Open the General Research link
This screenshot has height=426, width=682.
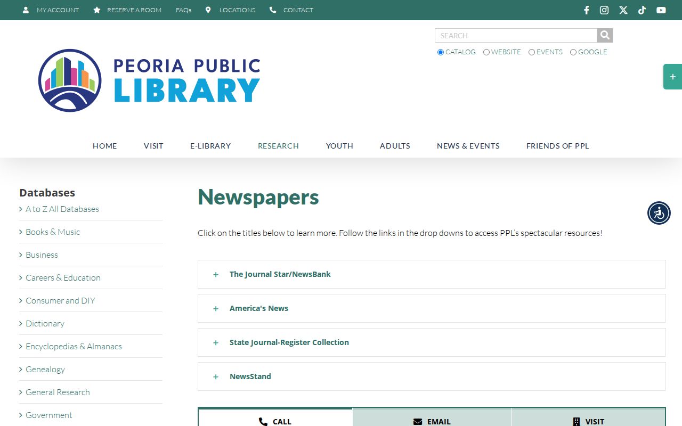(x=58, y=392)
